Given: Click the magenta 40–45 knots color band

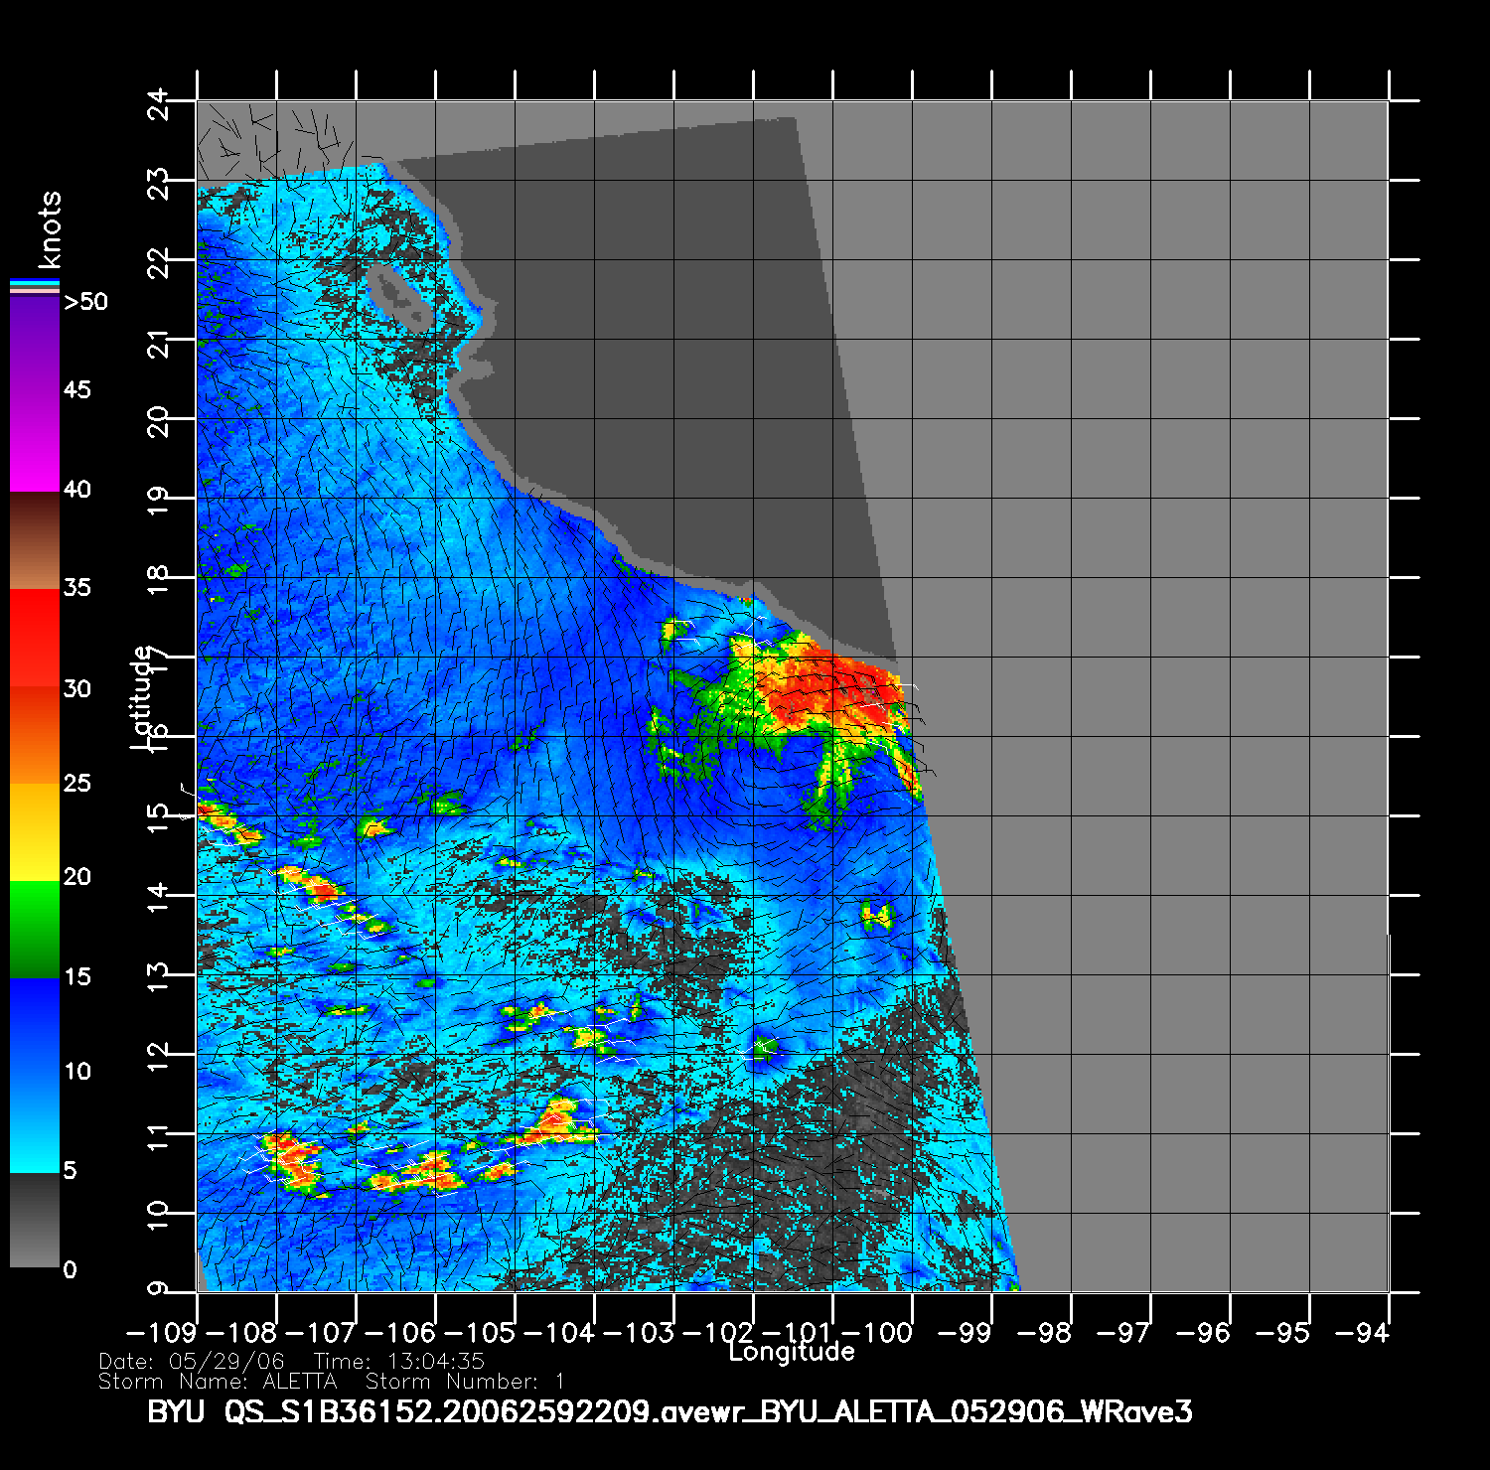Looking at the screenshot, I should click(x=34, y=442).
